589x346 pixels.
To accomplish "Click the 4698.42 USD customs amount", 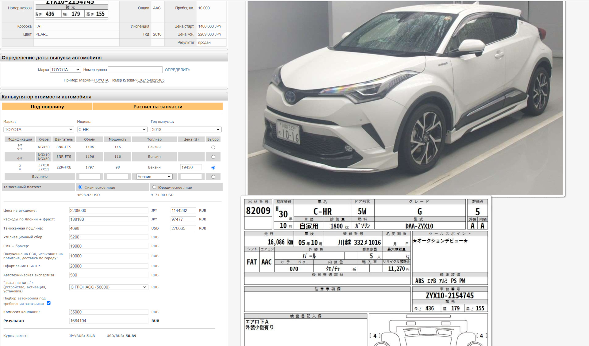I will pos(88,195).
